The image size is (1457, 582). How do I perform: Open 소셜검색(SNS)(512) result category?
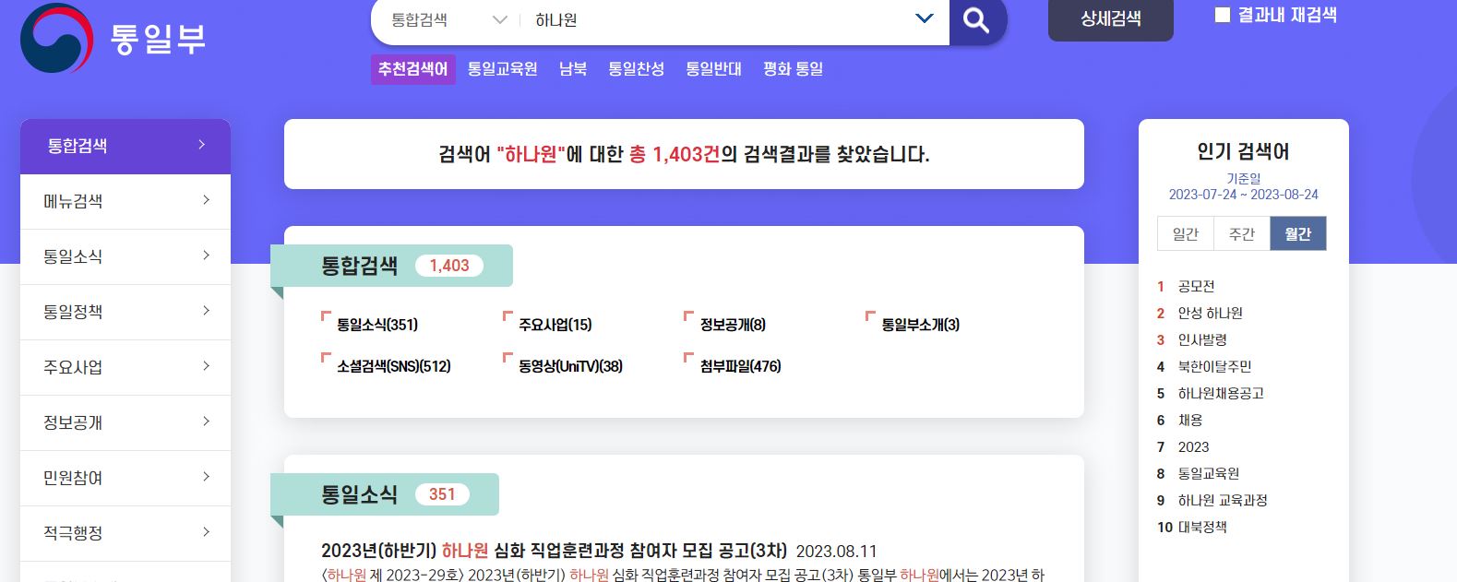point(394,366)
